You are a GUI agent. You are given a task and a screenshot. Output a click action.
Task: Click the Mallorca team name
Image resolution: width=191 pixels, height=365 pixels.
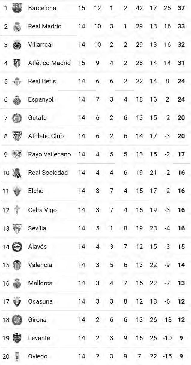[x=40, y=283]
